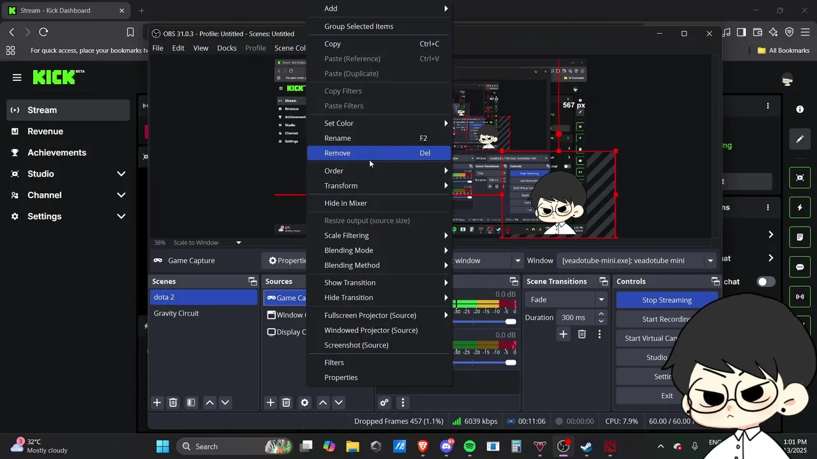Viewport: 817px width, 459px height.
Task: Reload the browser page
Action: pos(43,32)
